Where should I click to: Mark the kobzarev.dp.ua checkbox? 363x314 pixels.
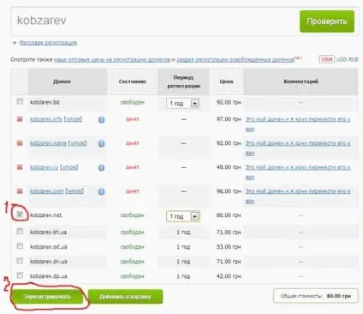pos(20,275)
